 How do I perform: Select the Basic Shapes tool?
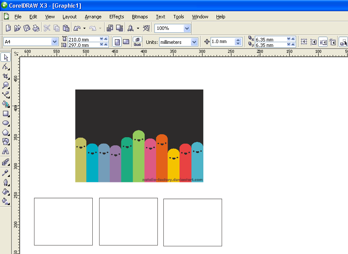pos(6,141)
